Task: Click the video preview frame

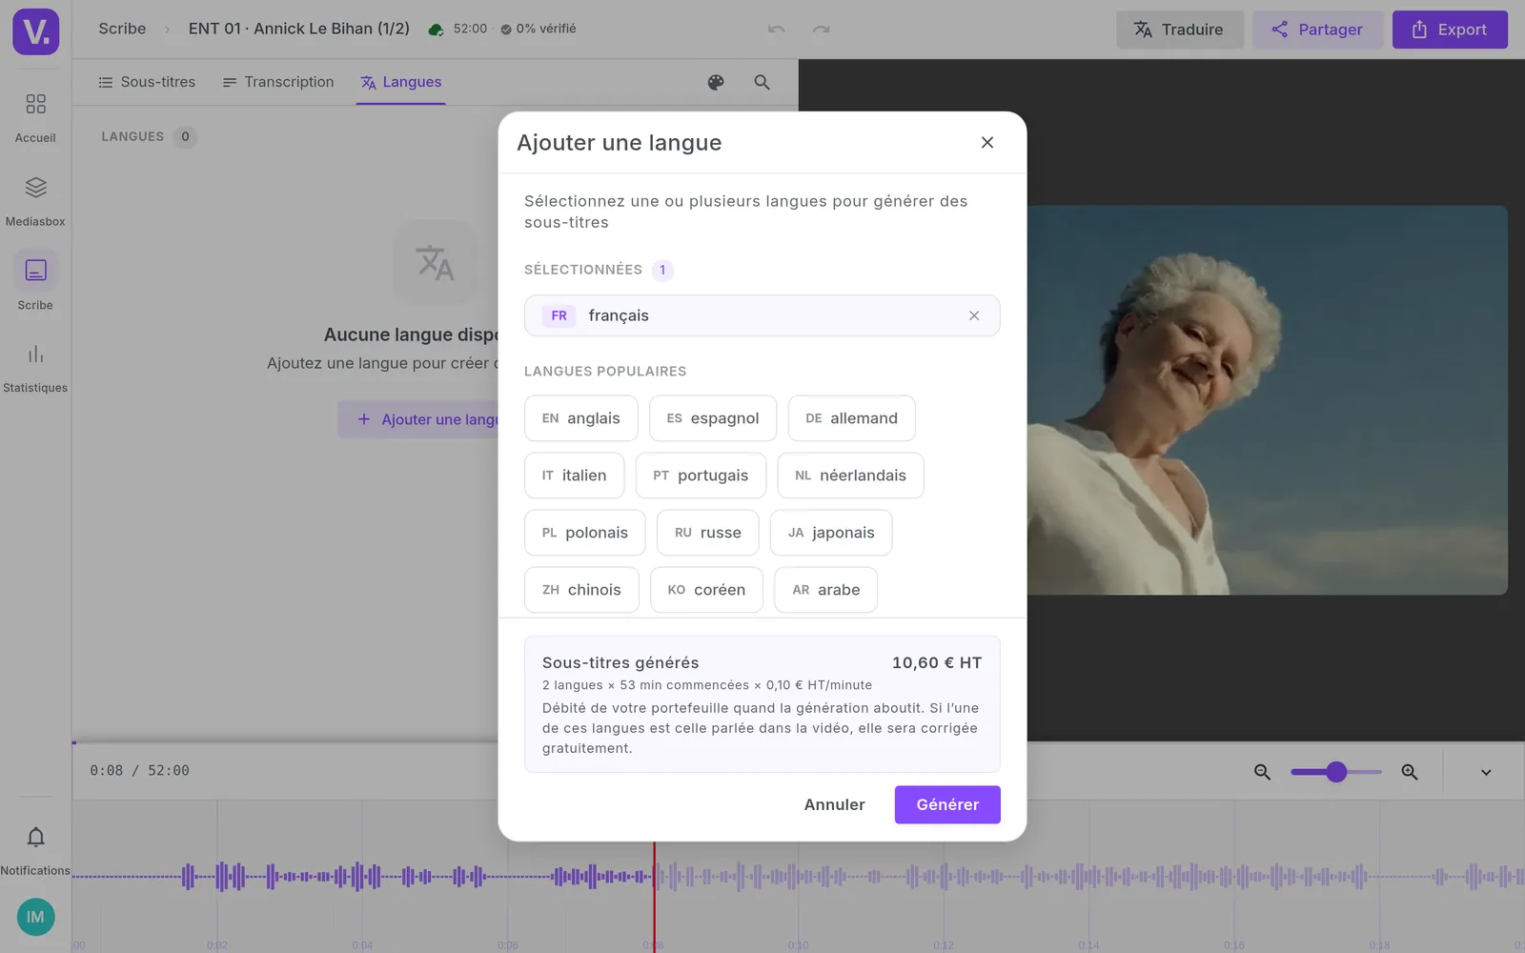Action: coord(1267,400)
